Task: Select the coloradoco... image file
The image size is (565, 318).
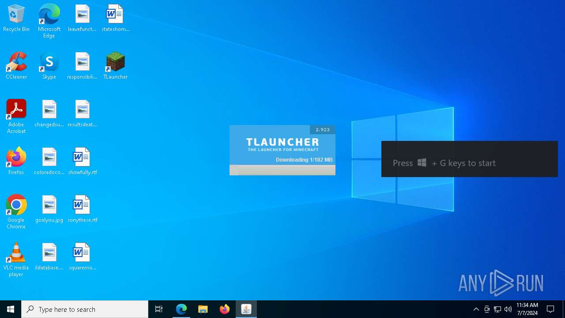Action: point(49,162)
